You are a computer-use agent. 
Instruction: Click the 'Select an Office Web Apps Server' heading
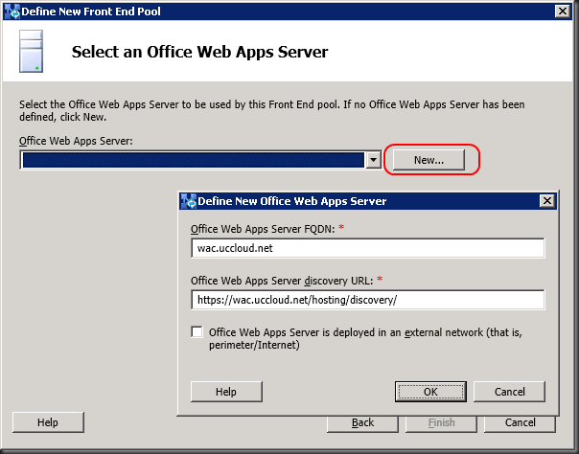point(199,52)
